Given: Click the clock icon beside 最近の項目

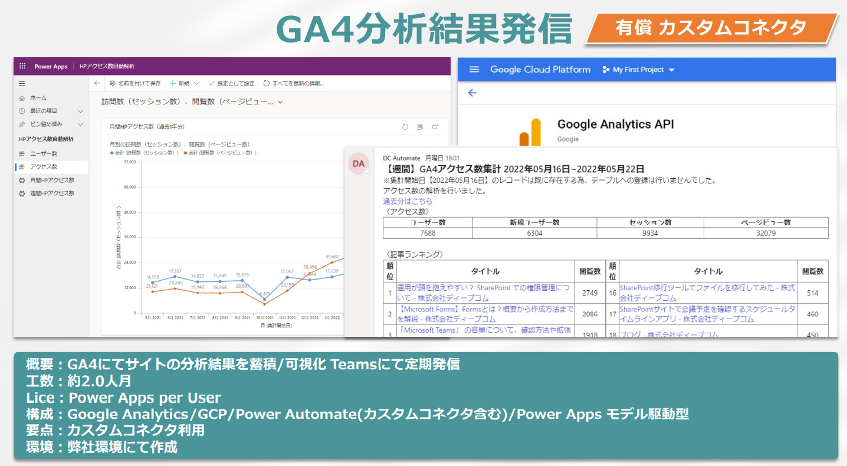Looking at the screenshot, I should 22,111.
